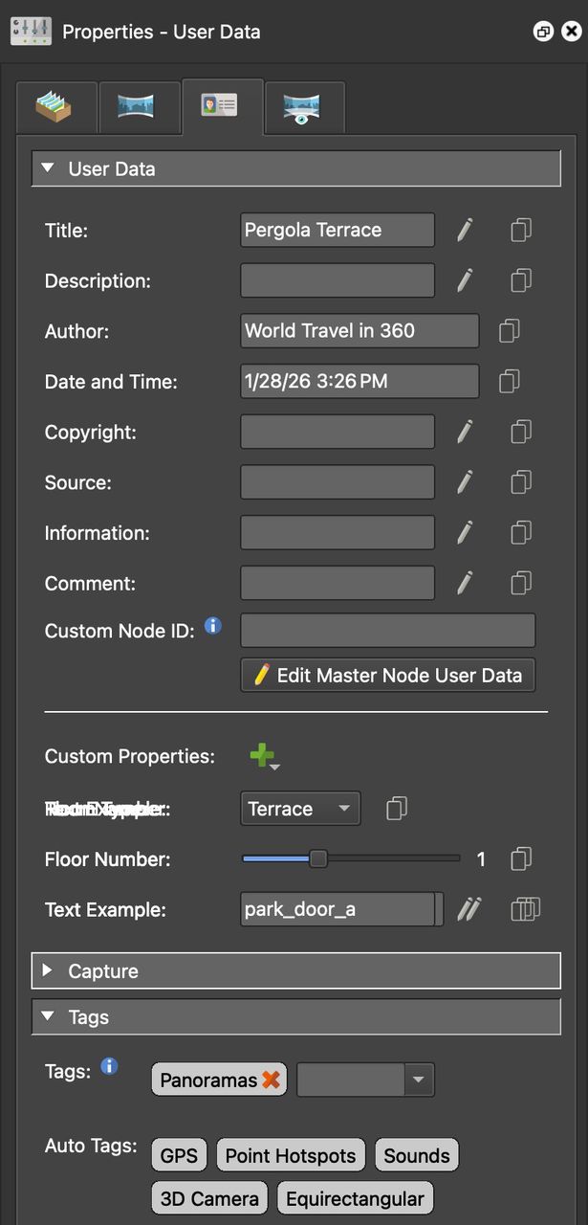Adjust the Floor Number slider handle

click(318, 859)
